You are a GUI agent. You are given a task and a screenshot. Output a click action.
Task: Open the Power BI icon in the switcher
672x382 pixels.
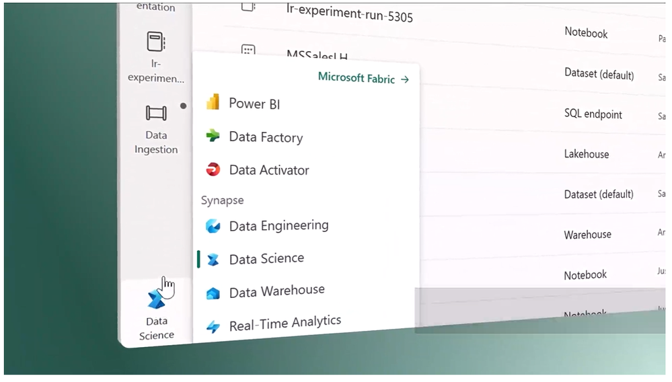213,102
